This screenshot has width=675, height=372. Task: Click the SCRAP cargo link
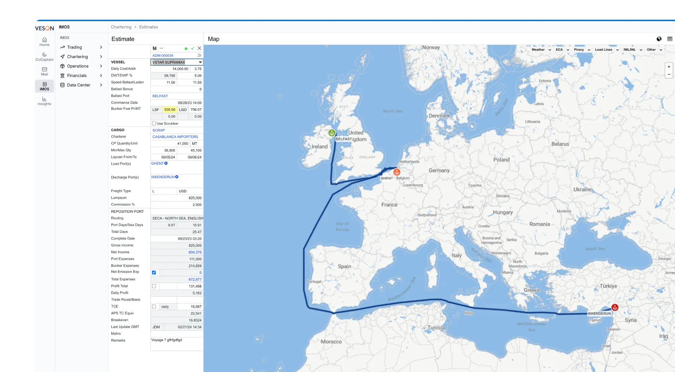click(x=159, y=130)
